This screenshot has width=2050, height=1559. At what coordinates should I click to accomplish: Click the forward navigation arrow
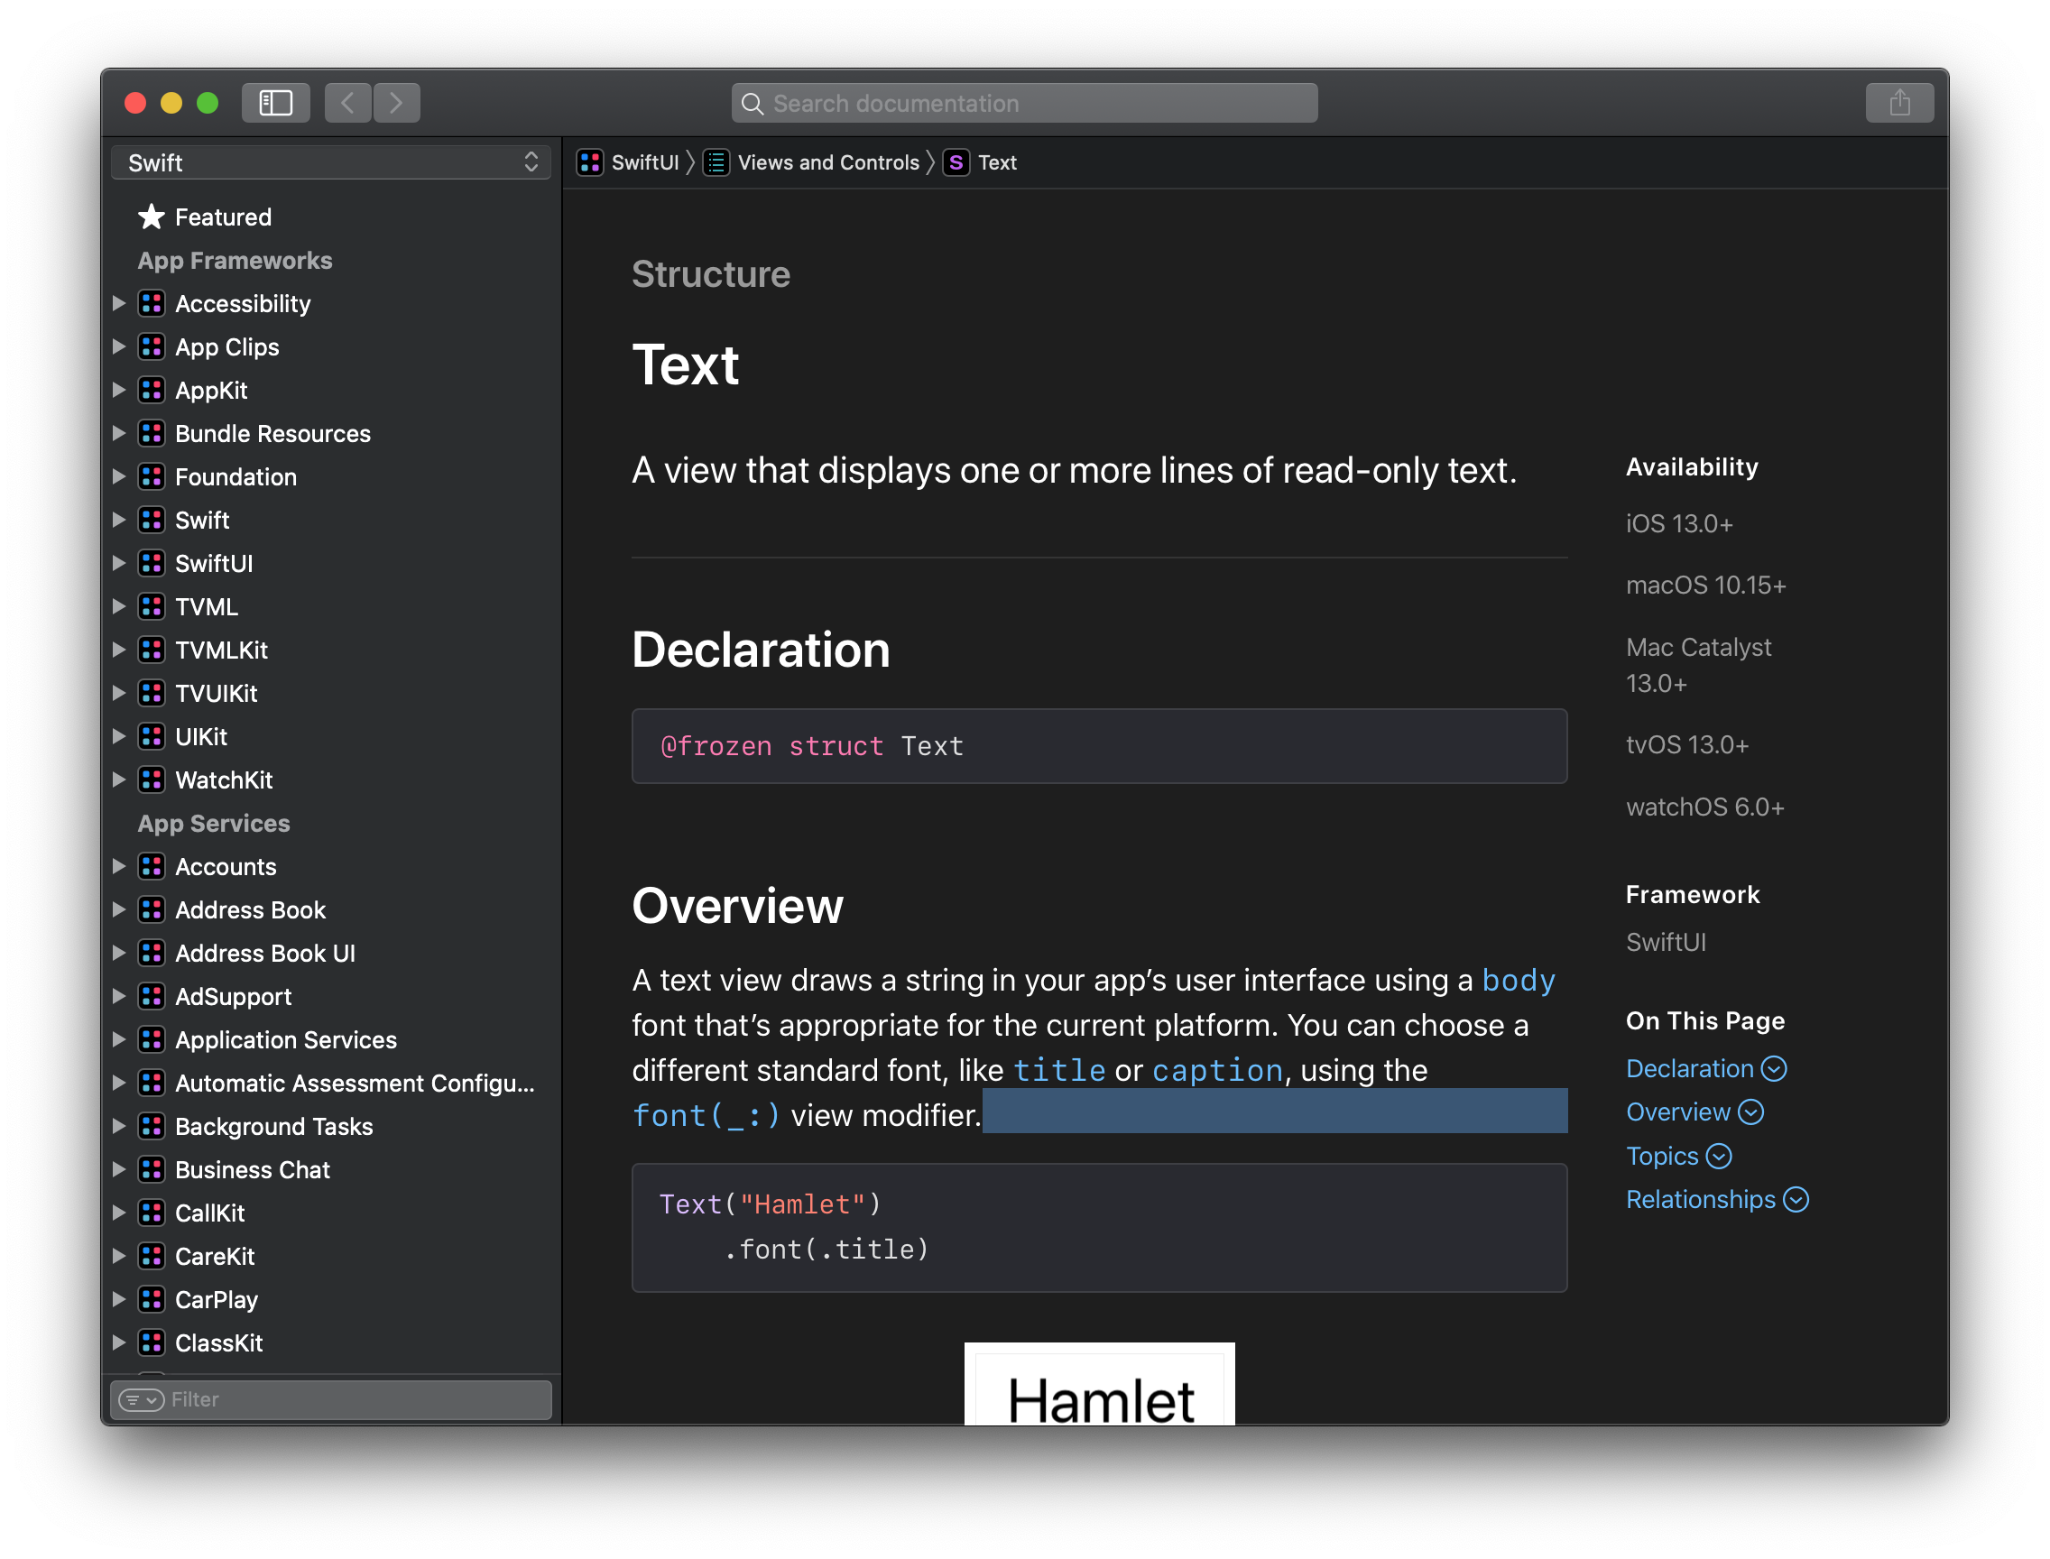point(396,103)
